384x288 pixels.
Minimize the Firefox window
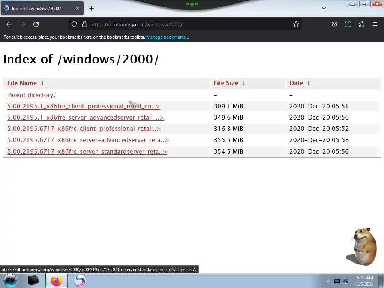pyautogui.click(x=352, y=4)
